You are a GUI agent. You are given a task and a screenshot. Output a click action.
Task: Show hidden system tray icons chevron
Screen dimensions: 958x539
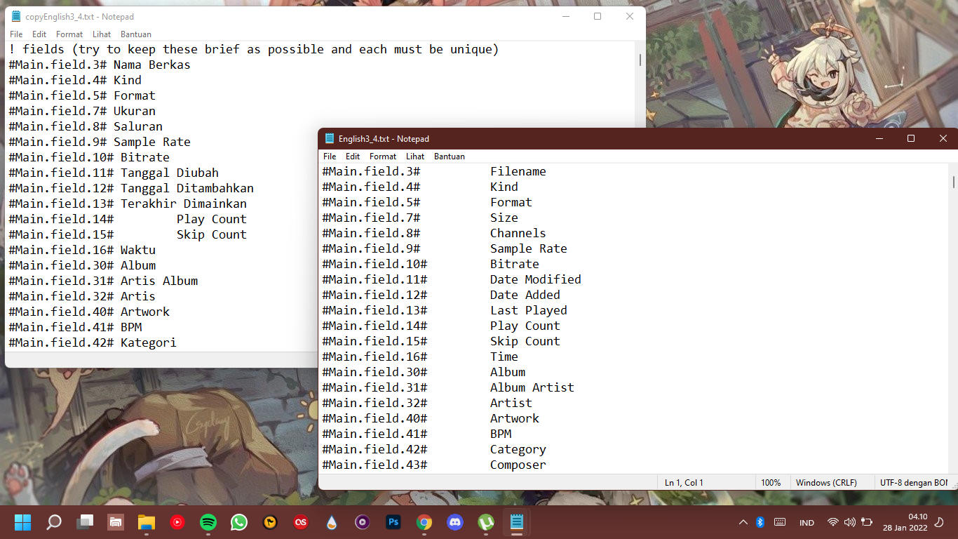pyautogui.click(x=743, y=522)
